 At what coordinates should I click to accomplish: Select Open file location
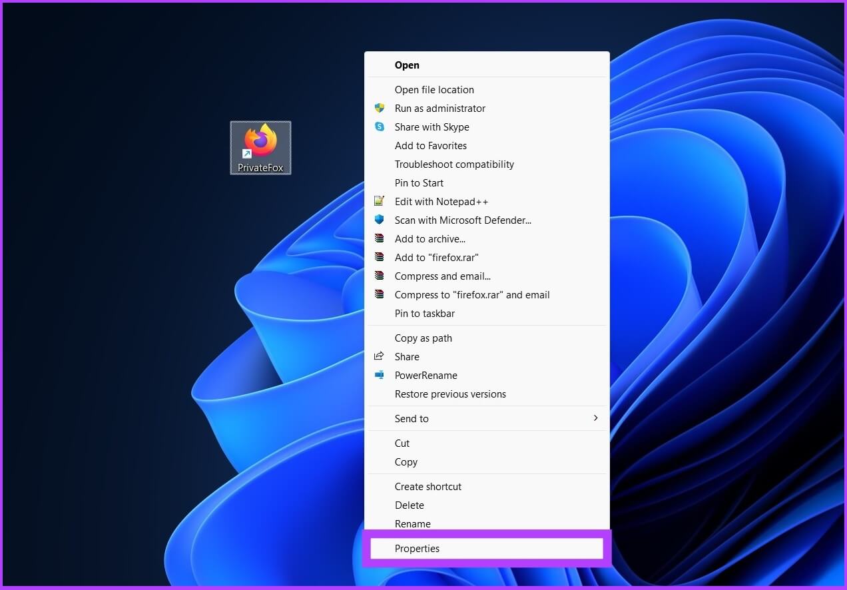pos(487,89)
